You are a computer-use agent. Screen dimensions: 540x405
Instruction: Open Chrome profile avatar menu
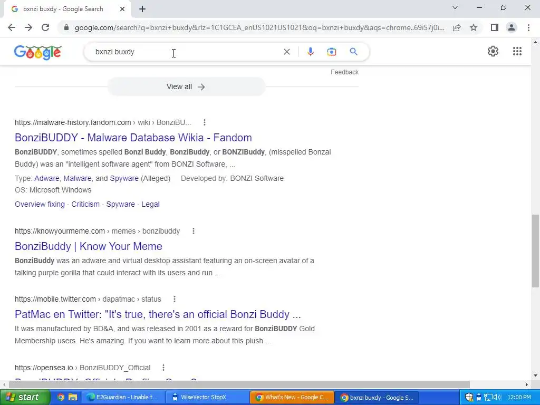(x=512, y=27)
